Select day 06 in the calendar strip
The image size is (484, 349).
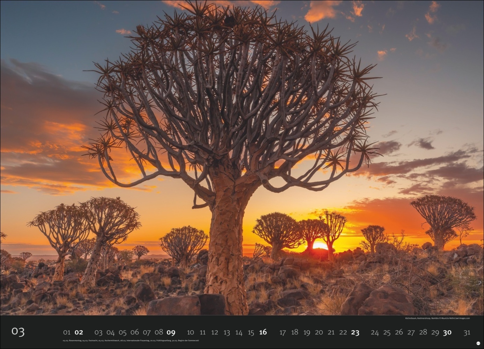[135, 333]
